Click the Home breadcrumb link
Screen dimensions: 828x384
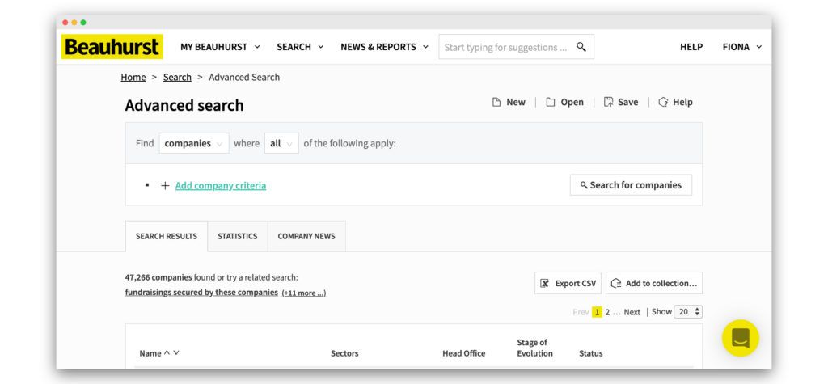(133, 77)
